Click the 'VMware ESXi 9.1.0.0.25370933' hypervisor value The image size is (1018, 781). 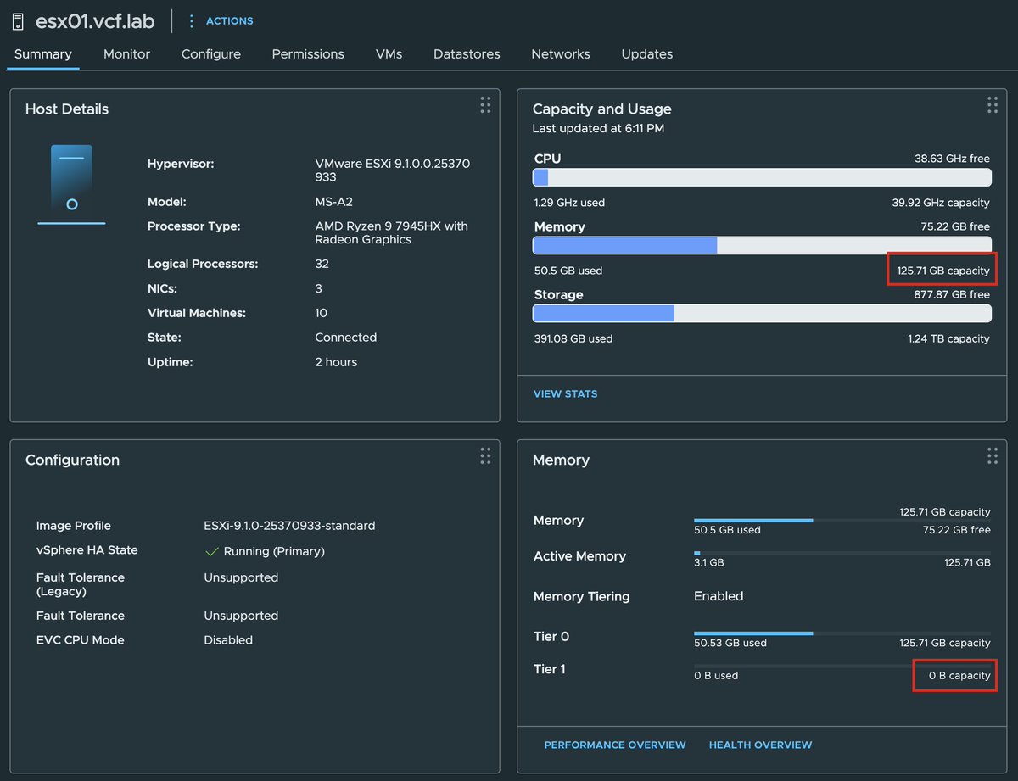(392, 170)
